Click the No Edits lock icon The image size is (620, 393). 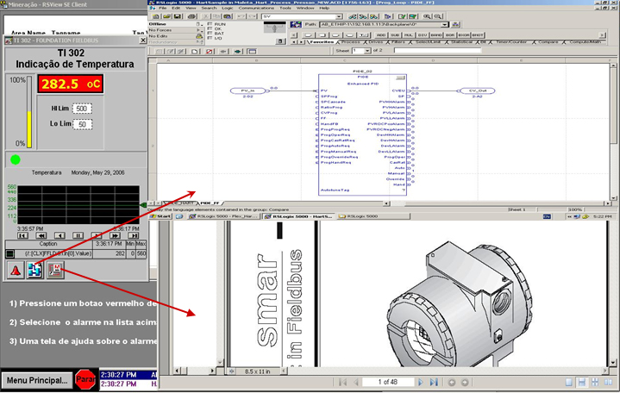click(199, 36)
